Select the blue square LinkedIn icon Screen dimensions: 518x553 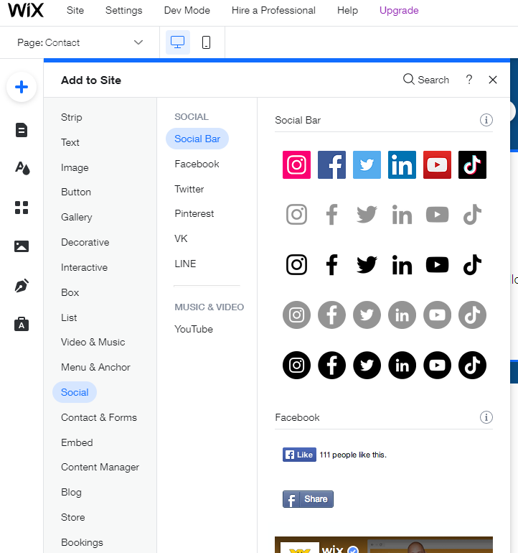(x=402, y=164)
